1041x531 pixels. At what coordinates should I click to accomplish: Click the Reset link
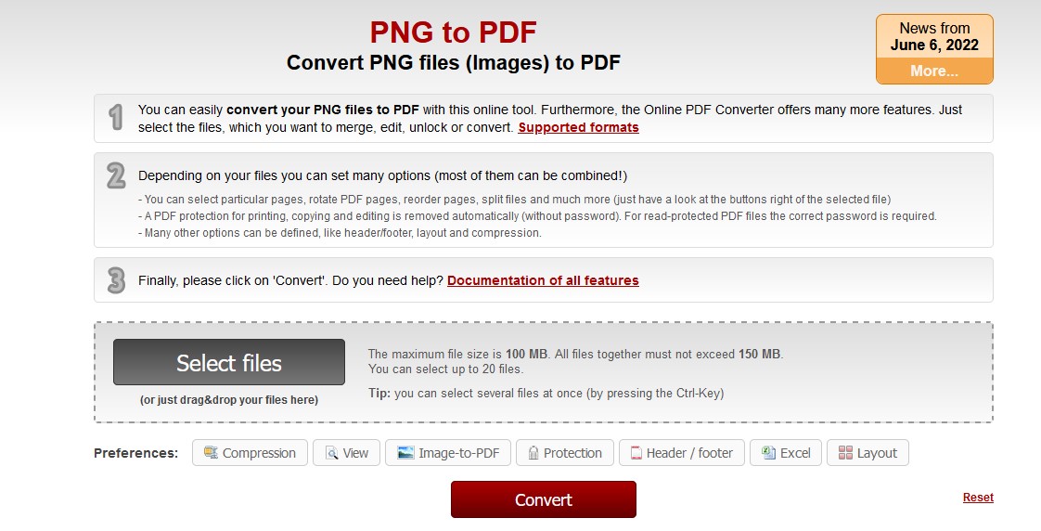[978, 497]
